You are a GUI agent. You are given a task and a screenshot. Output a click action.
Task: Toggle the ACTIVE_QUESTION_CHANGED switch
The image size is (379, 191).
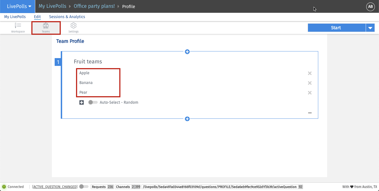[84, 187]
